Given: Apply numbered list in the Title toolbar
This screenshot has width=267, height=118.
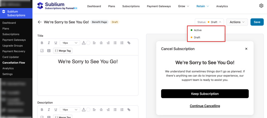Looking at the screenshot, I should pyautogui.click(x=122, y=43).
